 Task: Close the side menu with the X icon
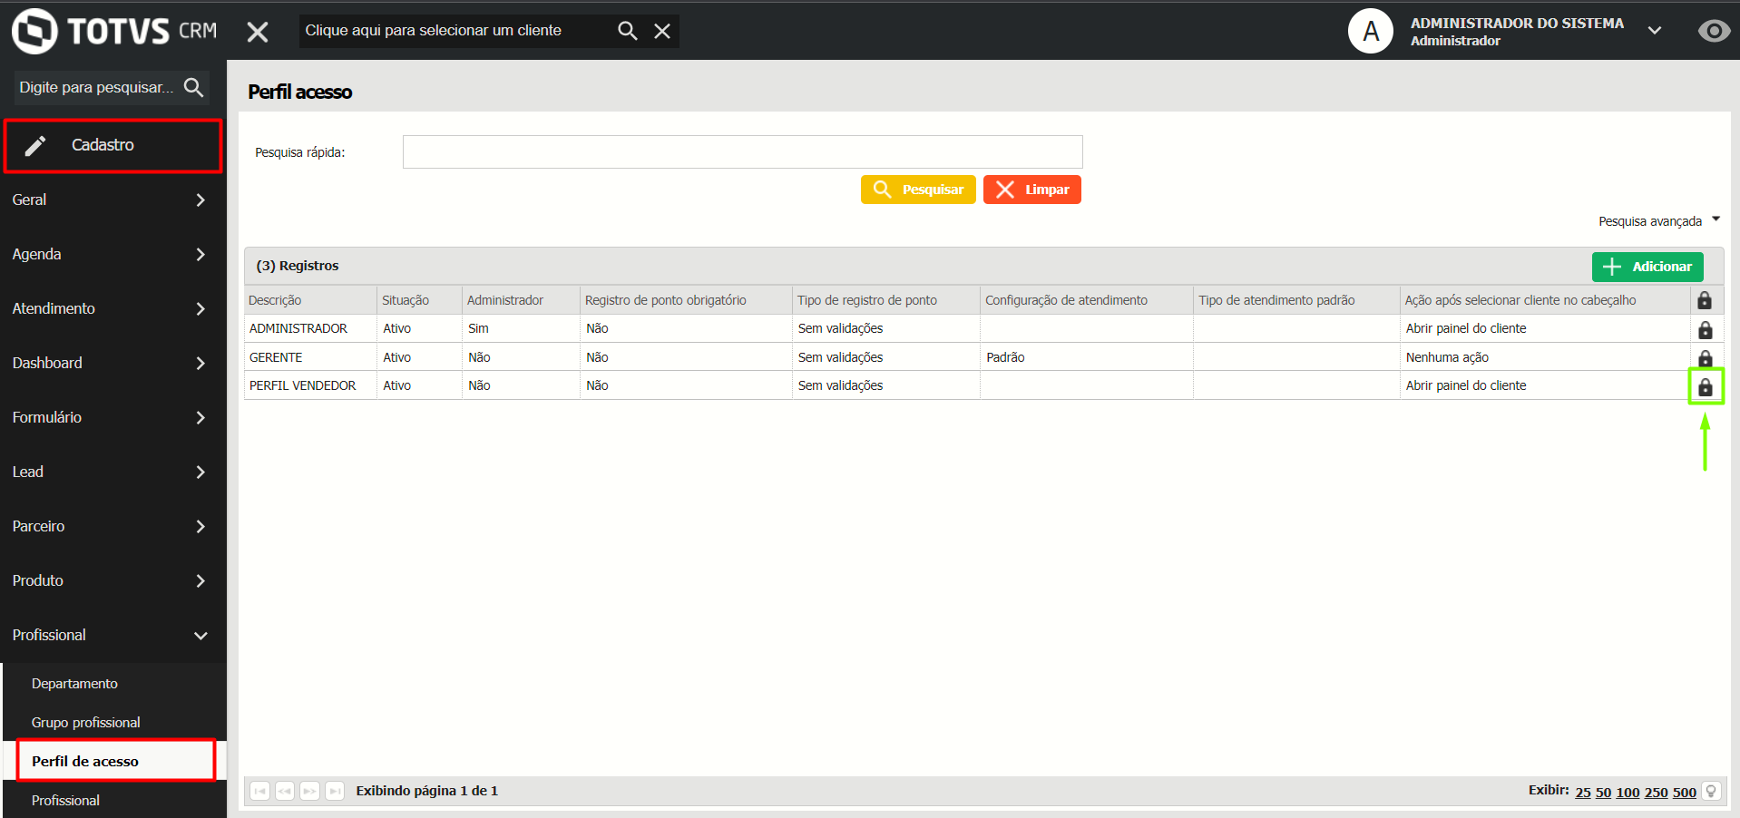coord(258,32)
